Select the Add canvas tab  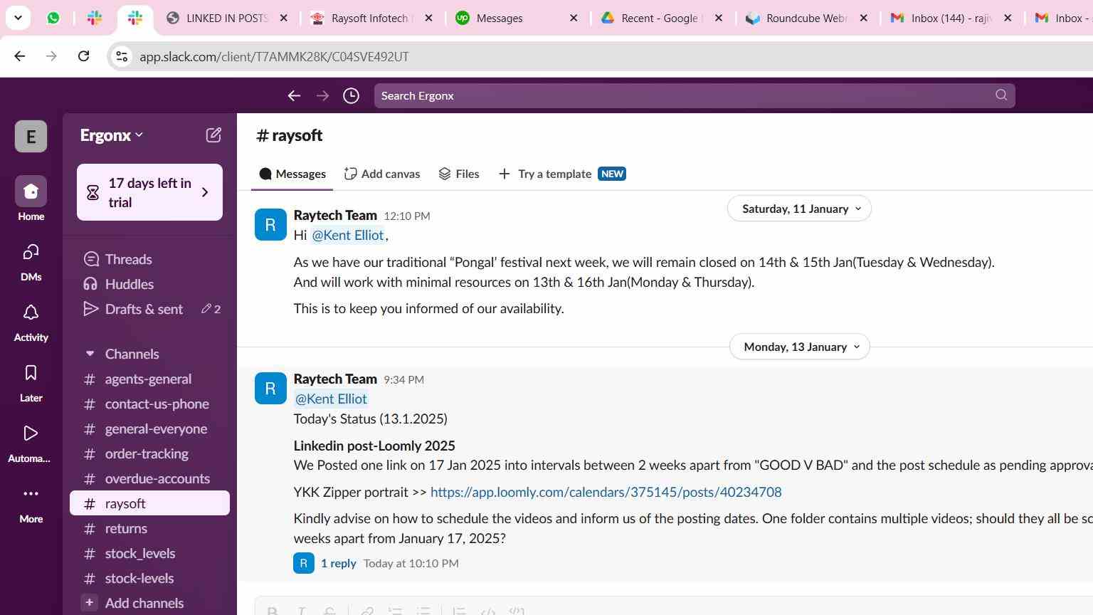pyautogui.click(x=382, y=174)
